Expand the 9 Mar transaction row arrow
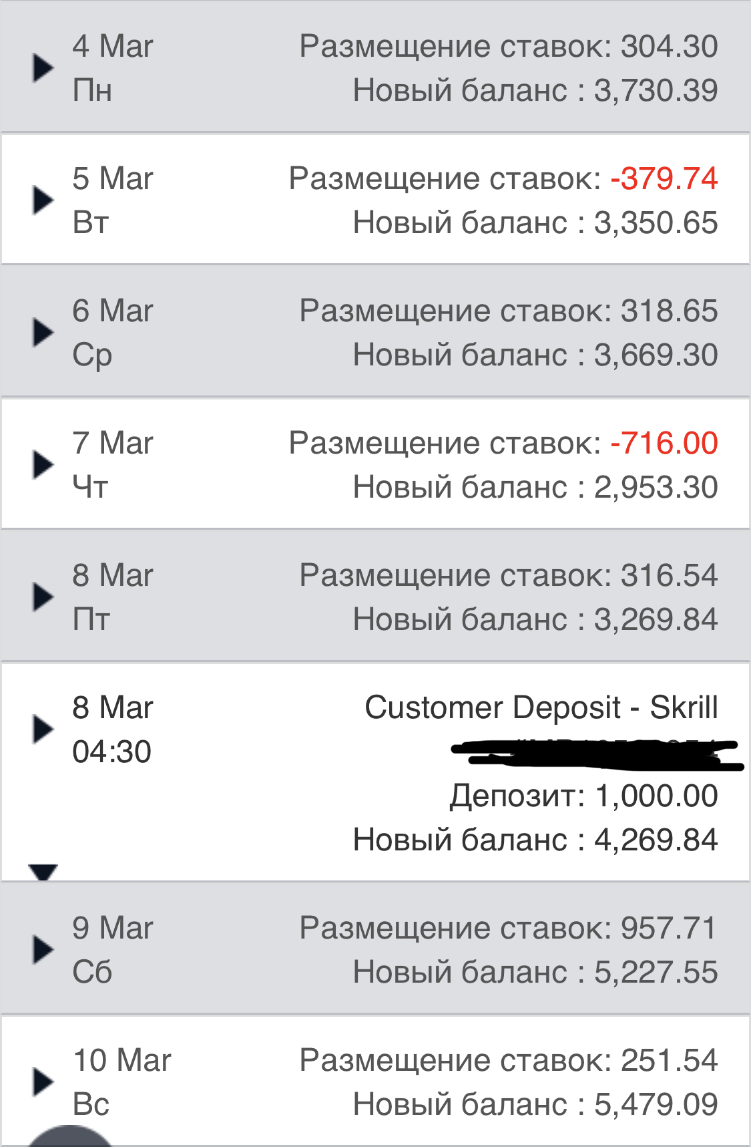This screenshot has width=751, height=1147. pyautogui.click(x=43, y=949)
